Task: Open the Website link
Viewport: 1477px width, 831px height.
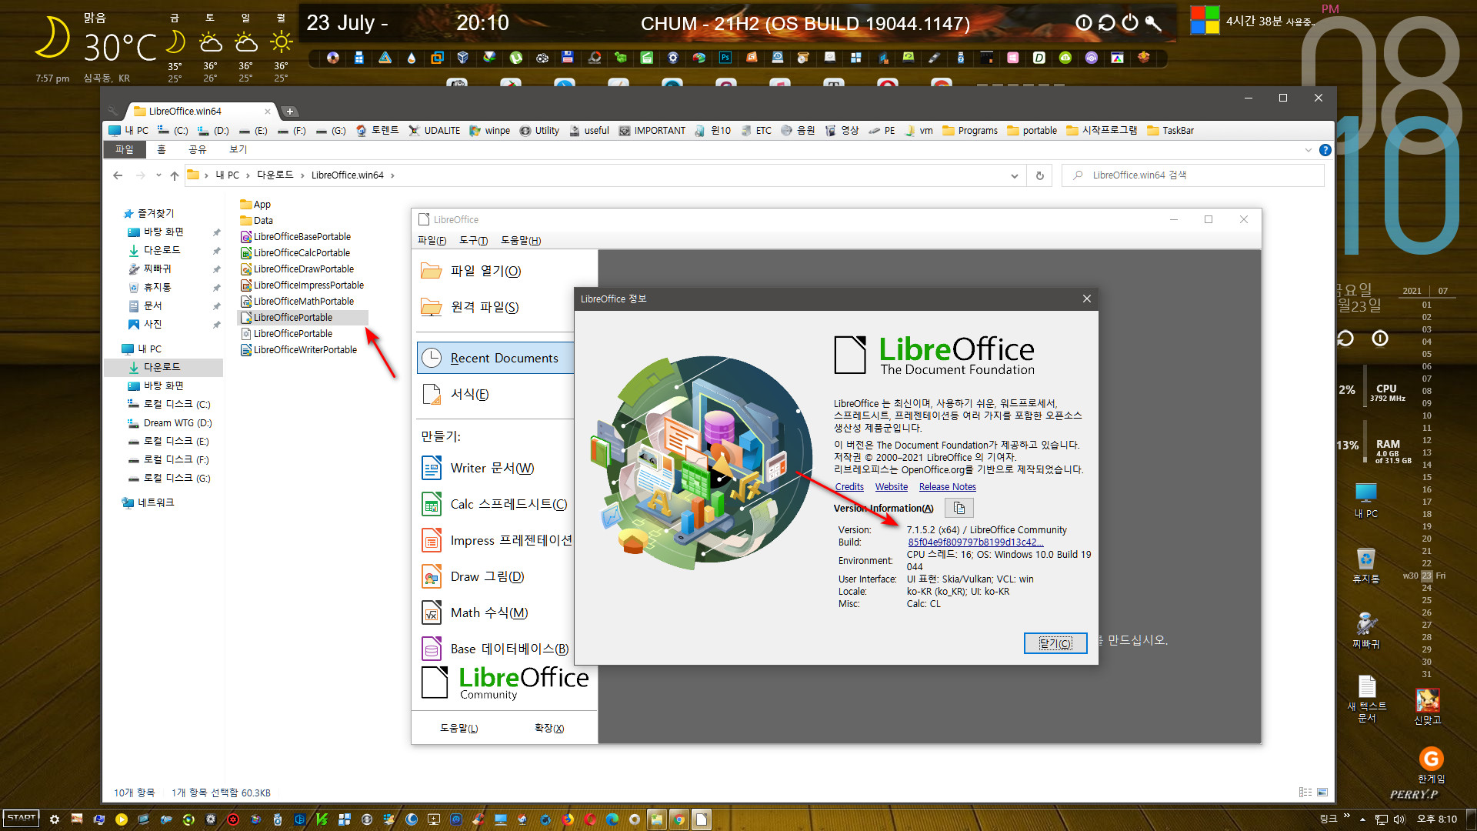Action: (891, 486)
